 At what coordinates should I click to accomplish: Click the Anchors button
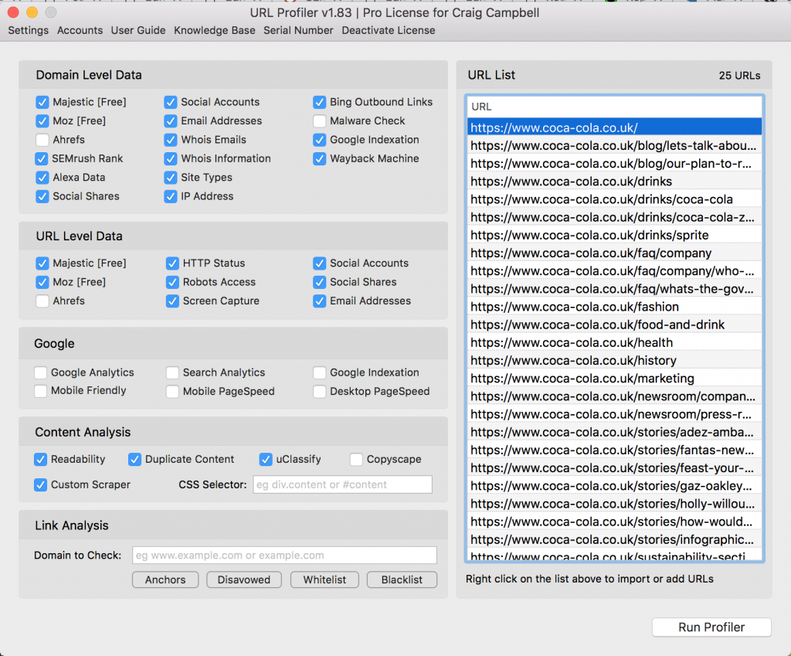(165, 580)
